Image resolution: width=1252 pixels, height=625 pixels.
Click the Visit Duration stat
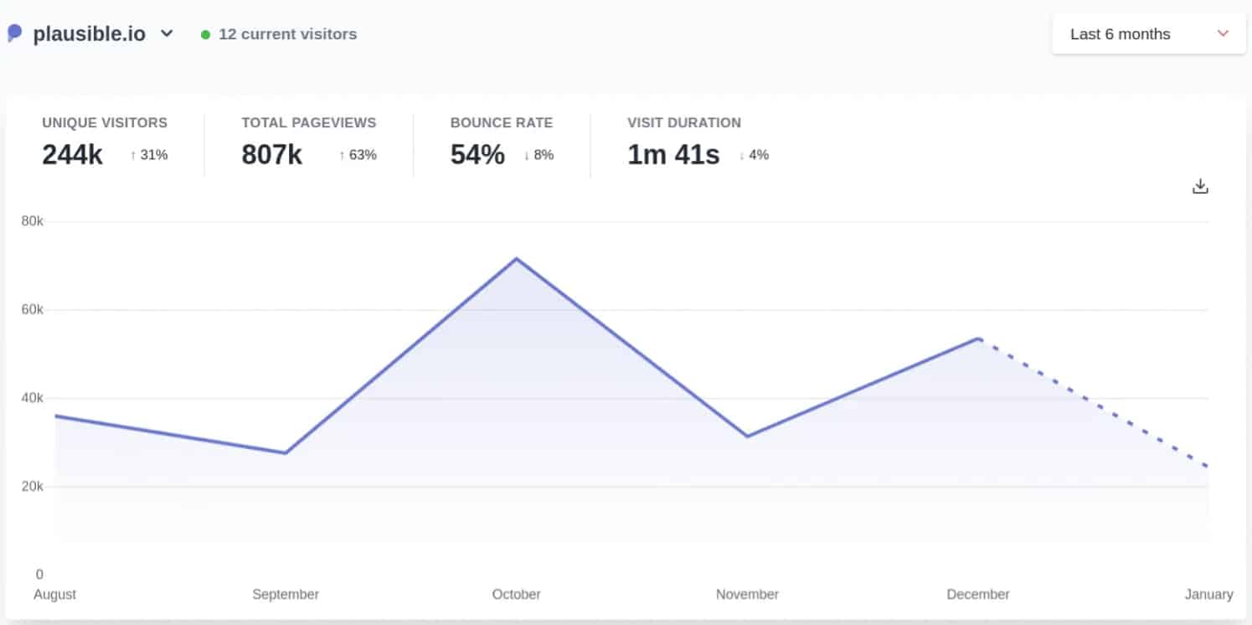coord(684,139)
